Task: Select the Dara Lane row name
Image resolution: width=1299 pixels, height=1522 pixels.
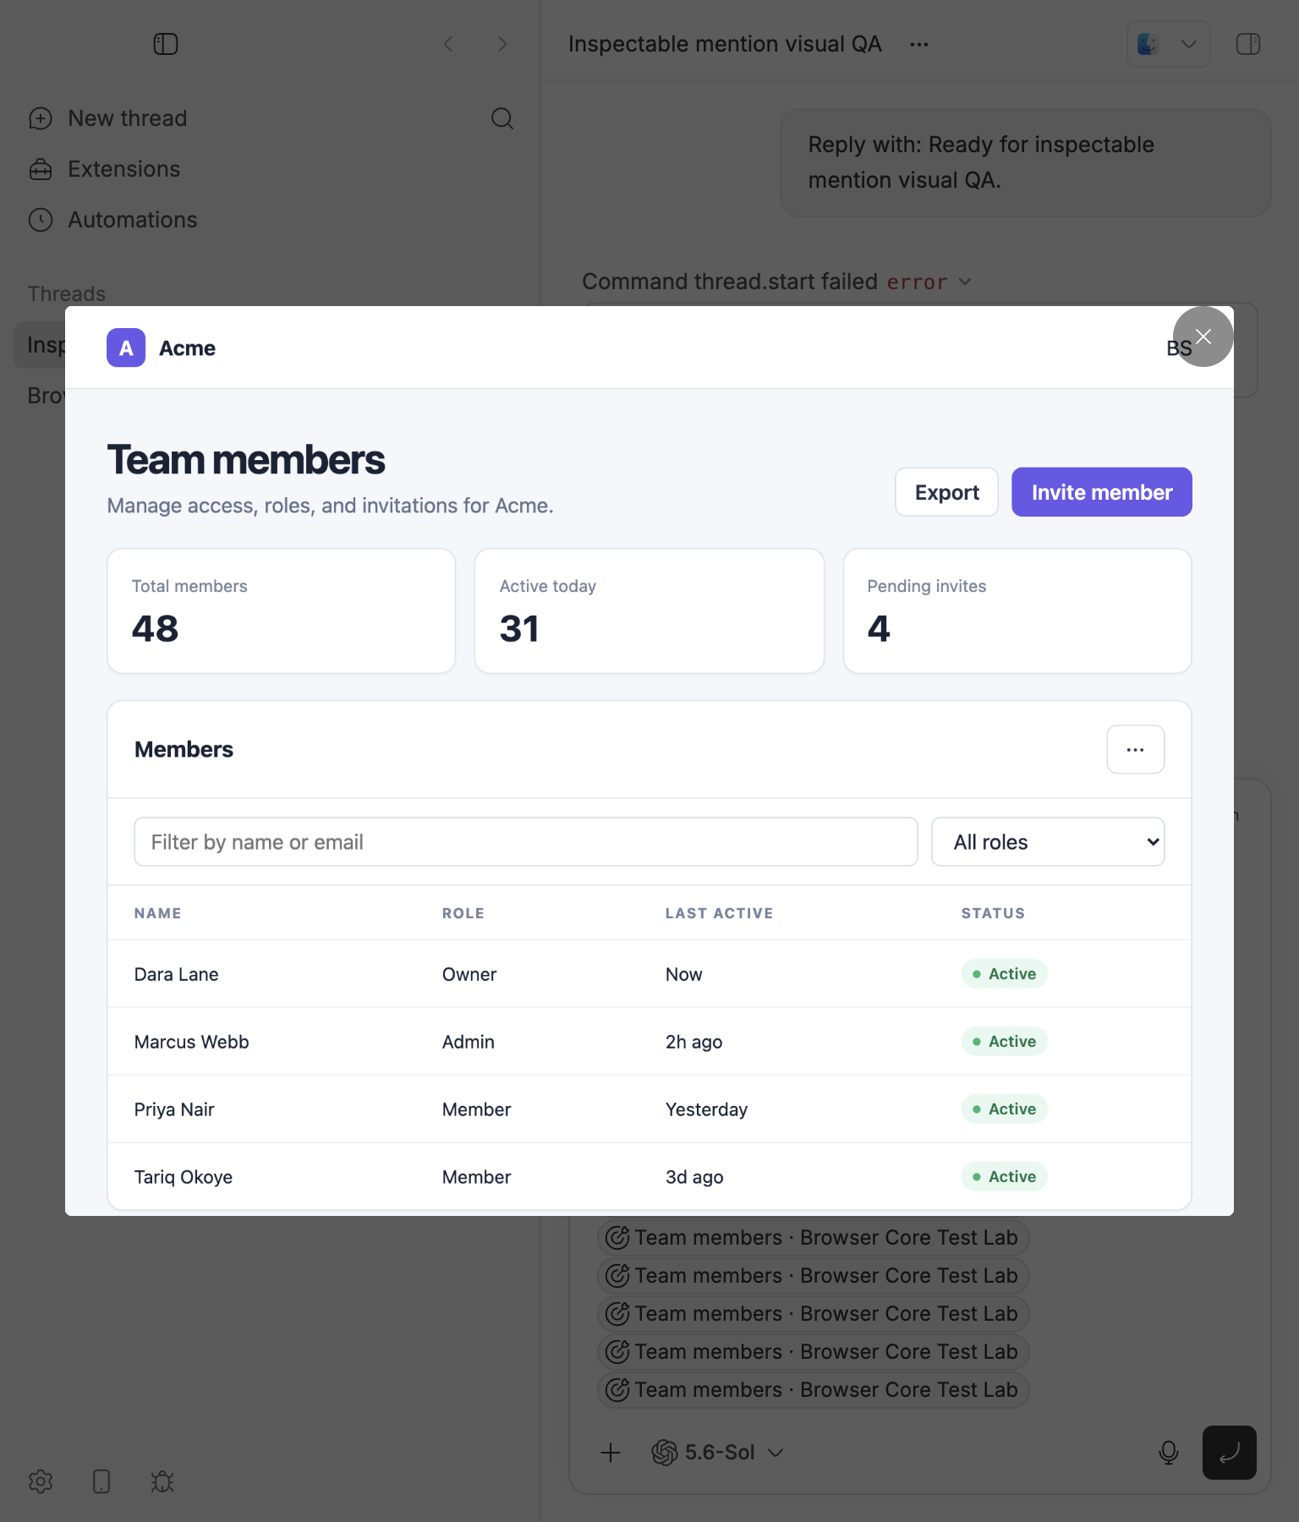Action: click(x=177, y=974)
